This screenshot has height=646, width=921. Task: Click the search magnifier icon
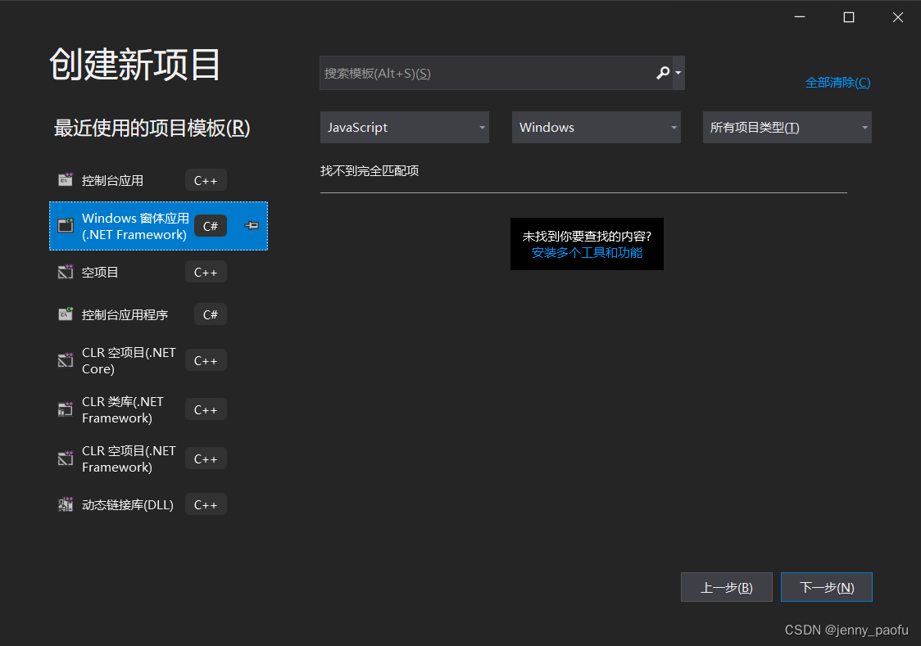click(662, 73)
